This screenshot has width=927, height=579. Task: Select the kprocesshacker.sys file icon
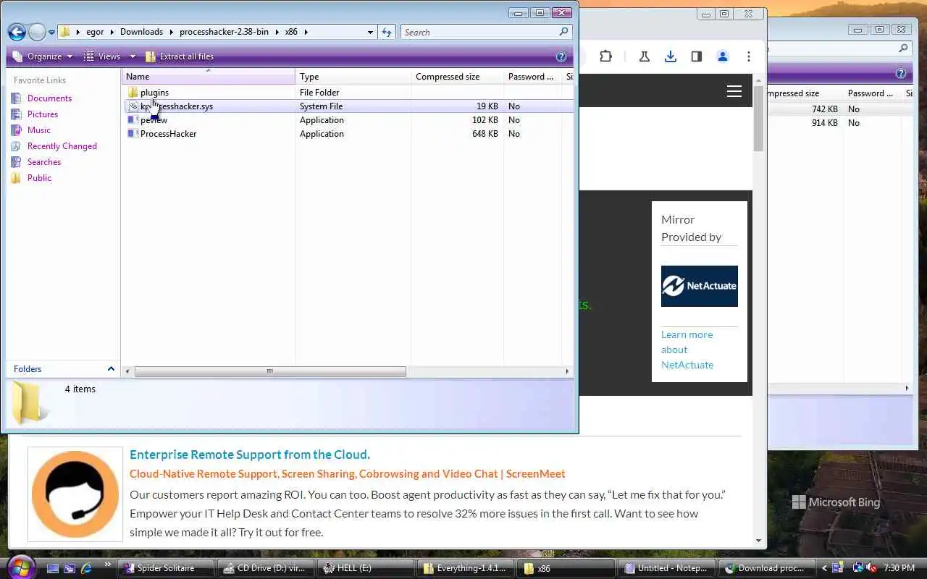pos(133,106)
